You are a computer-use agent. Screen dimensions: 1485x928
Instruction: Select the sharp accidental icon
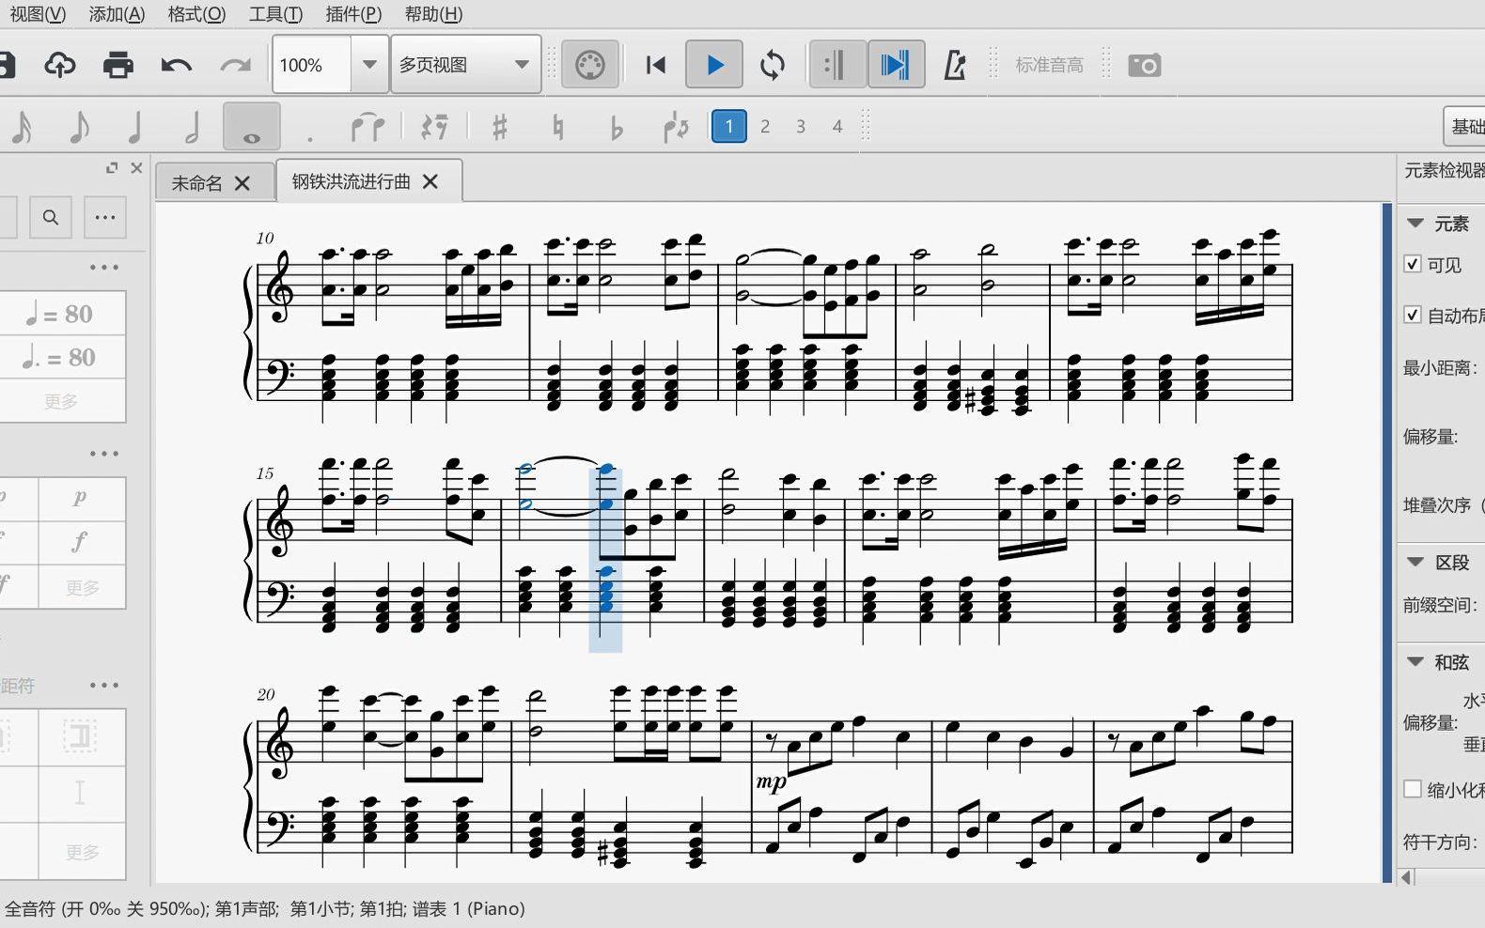(x=500, y=126)
